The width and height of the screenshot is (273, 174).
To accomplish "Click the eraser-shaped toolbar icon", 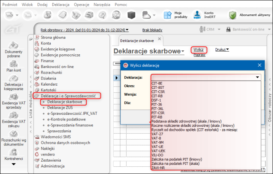I will pyautogui.click(x=62, y=15).
